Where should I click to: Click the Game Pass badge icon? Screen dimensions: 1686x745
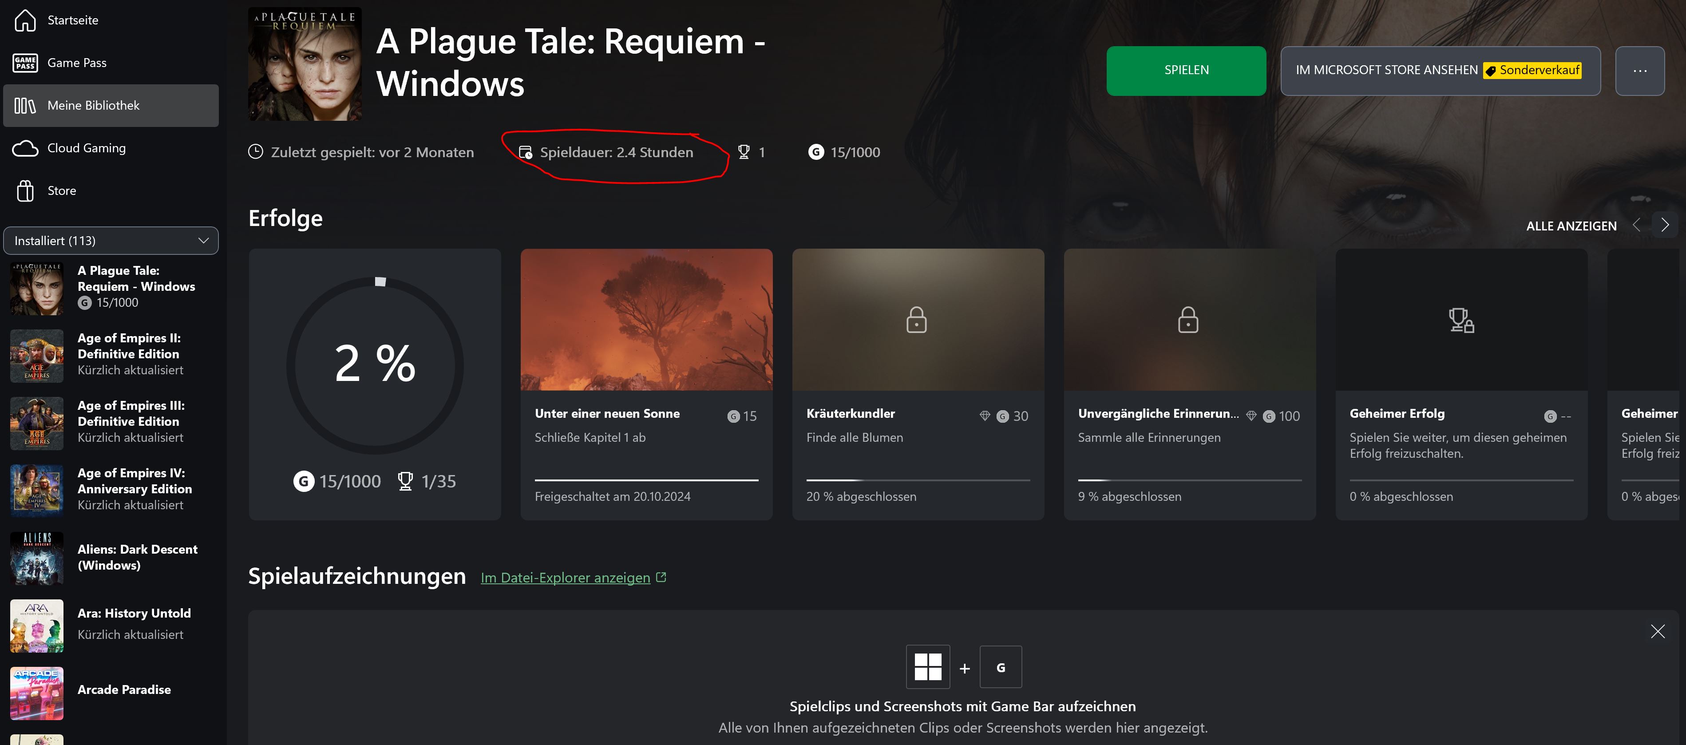point(25,63)
